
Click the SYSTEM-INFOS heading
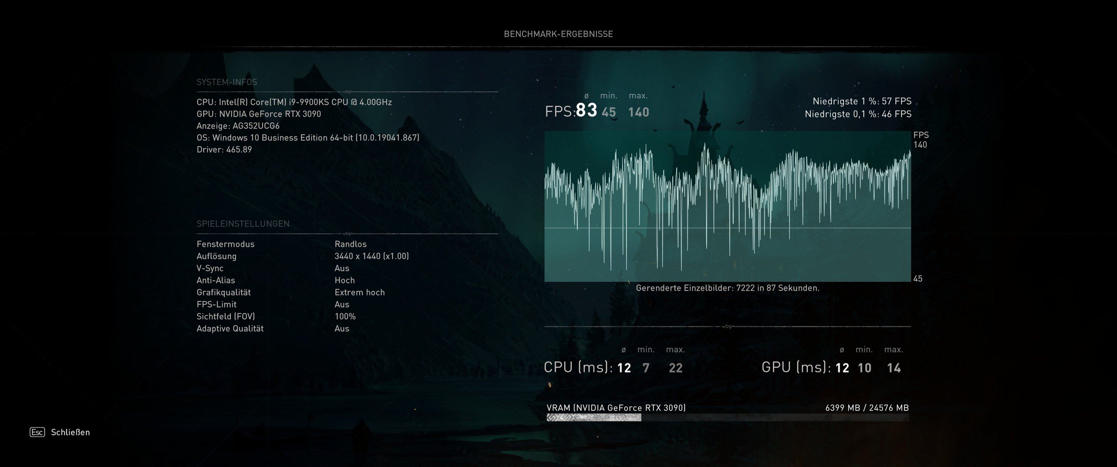(x=227, y=82)
